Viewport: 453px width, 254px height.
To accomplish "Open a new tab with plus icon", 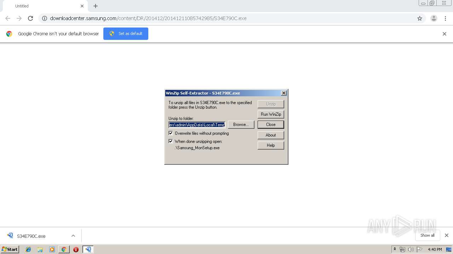I will pos(96,6).
